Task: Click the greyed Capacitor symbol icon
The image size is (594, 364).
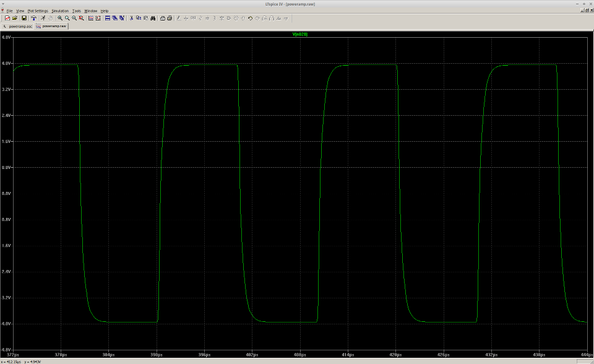Action: [207, 18]
